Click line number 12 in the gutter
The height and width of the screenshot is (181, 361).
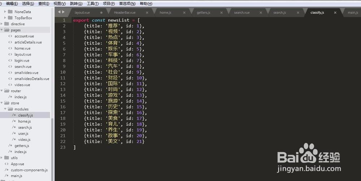pyautogui.click(x=63, y=83)
